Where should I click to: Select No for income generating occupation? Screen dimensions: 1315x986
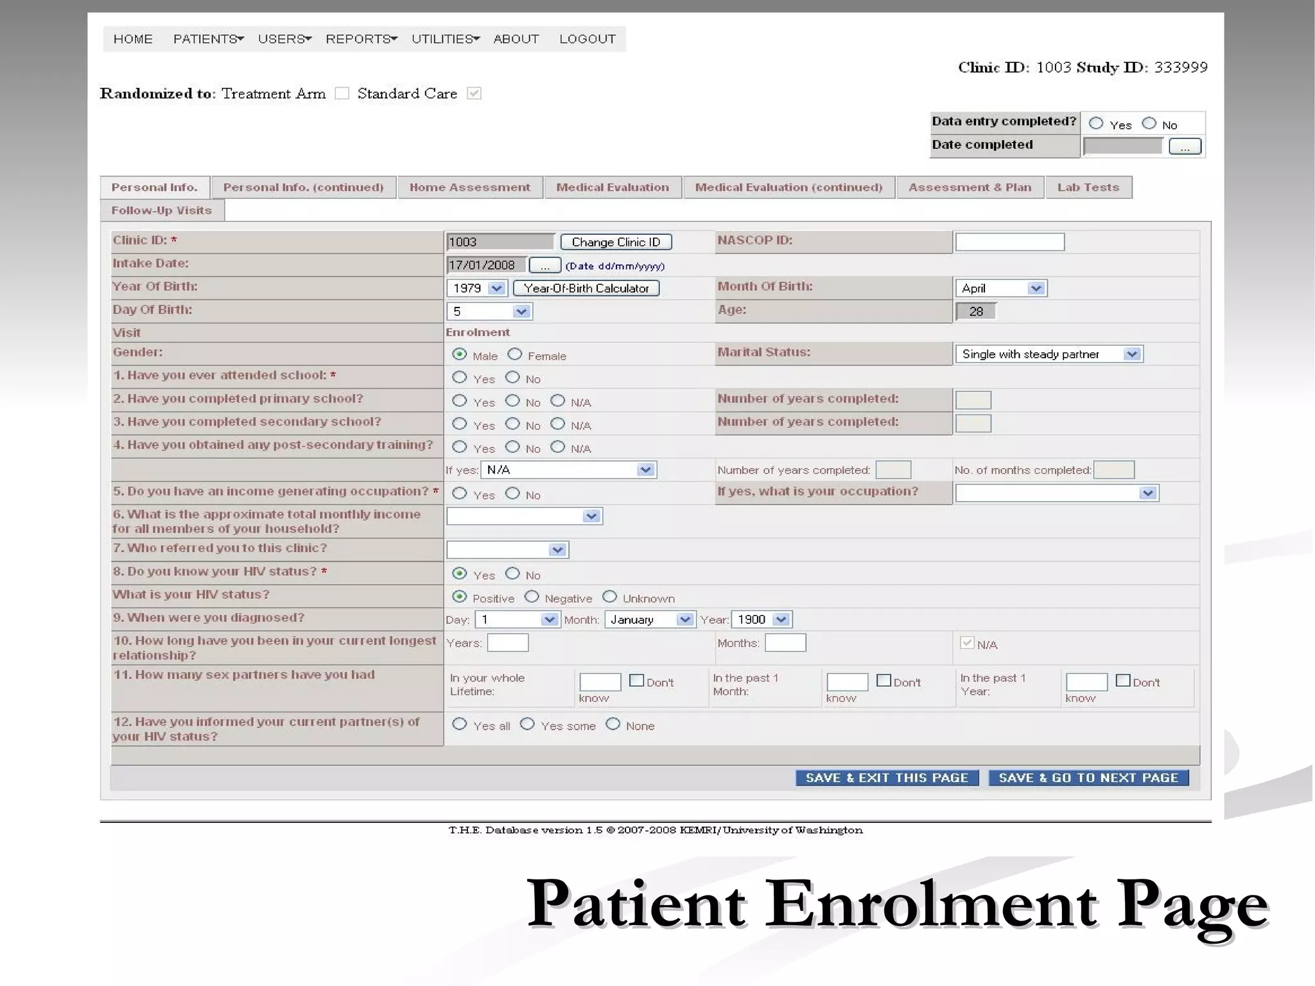point(512,493)
